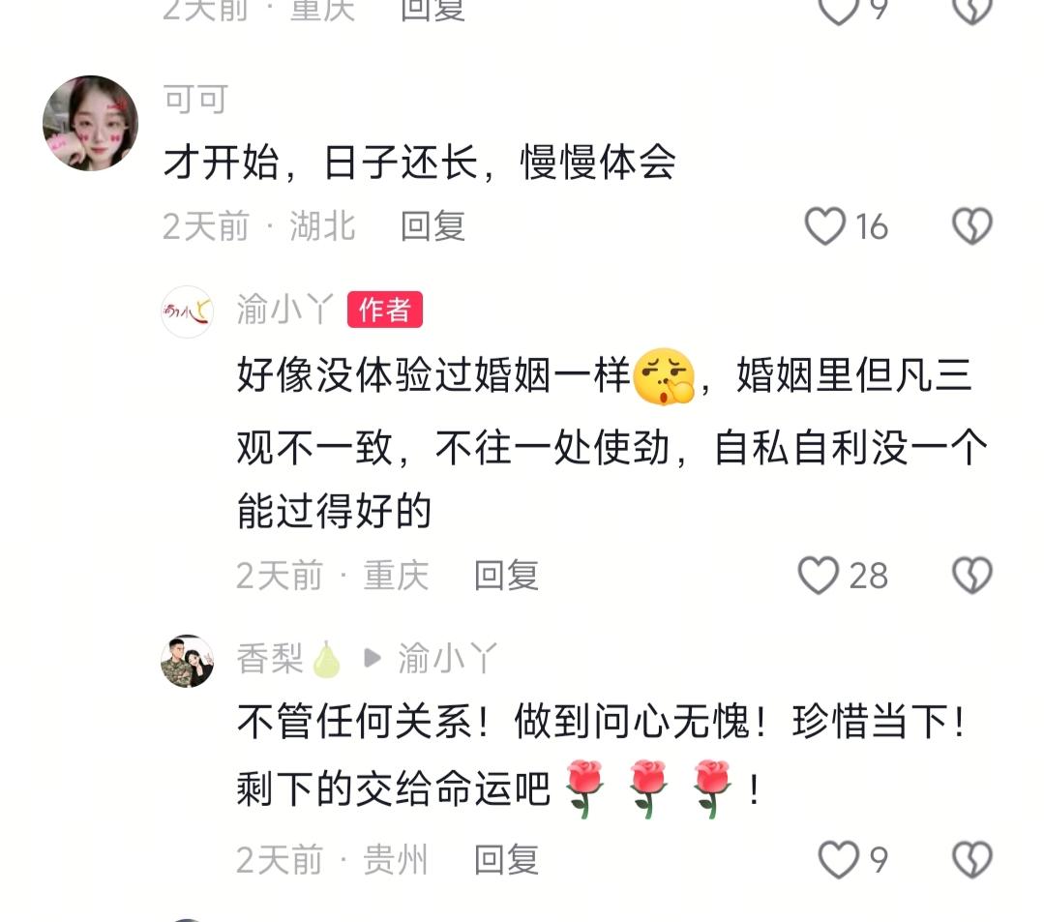Open the username 可可
This screenshot has width=1044, height=922.
(x=195, y=100)
